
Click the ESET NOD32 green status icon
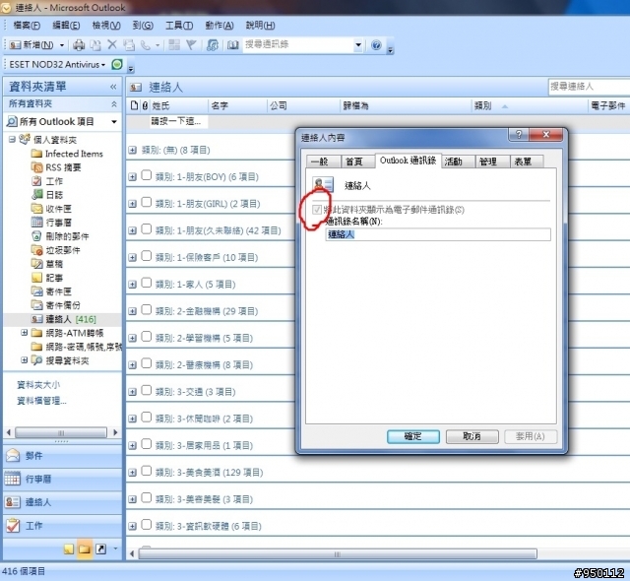(117, 64)
